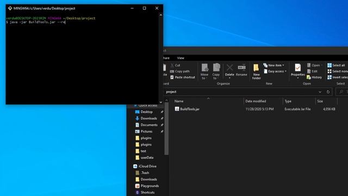348x196 pixels.
Task: Refresh the project folder view
Action: tap(328, 92)
